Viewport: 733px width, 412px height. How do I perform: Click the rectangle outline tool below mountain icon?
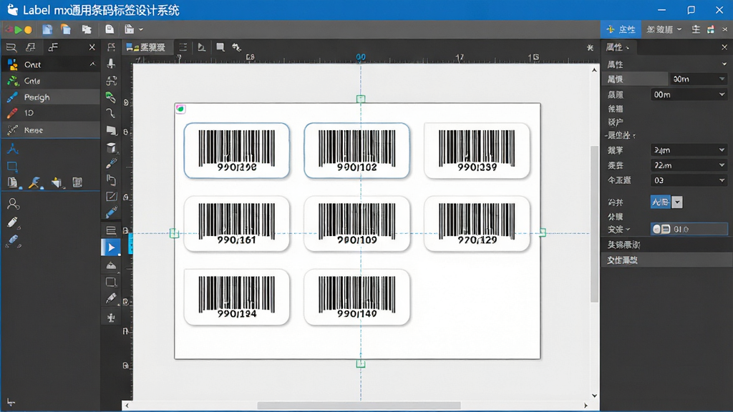(111, 282)
